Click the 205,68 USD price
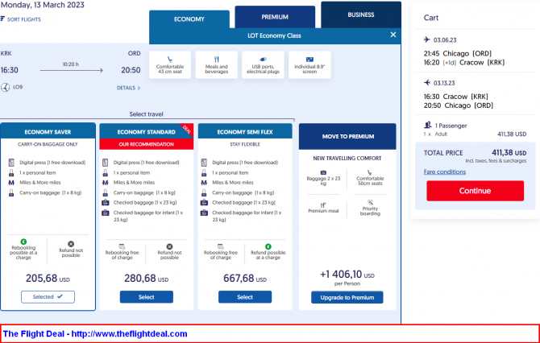 (48, 278)
